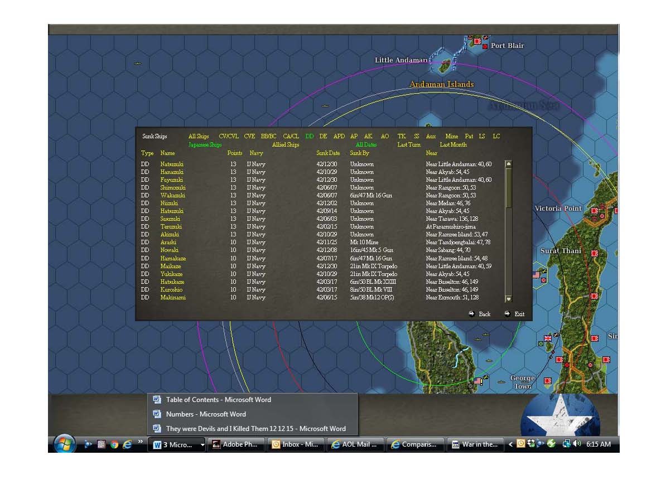This screenshot has height=489, width=656.
Task: Click Word icon beside Numbers document
Action: [x=157, y=414]
